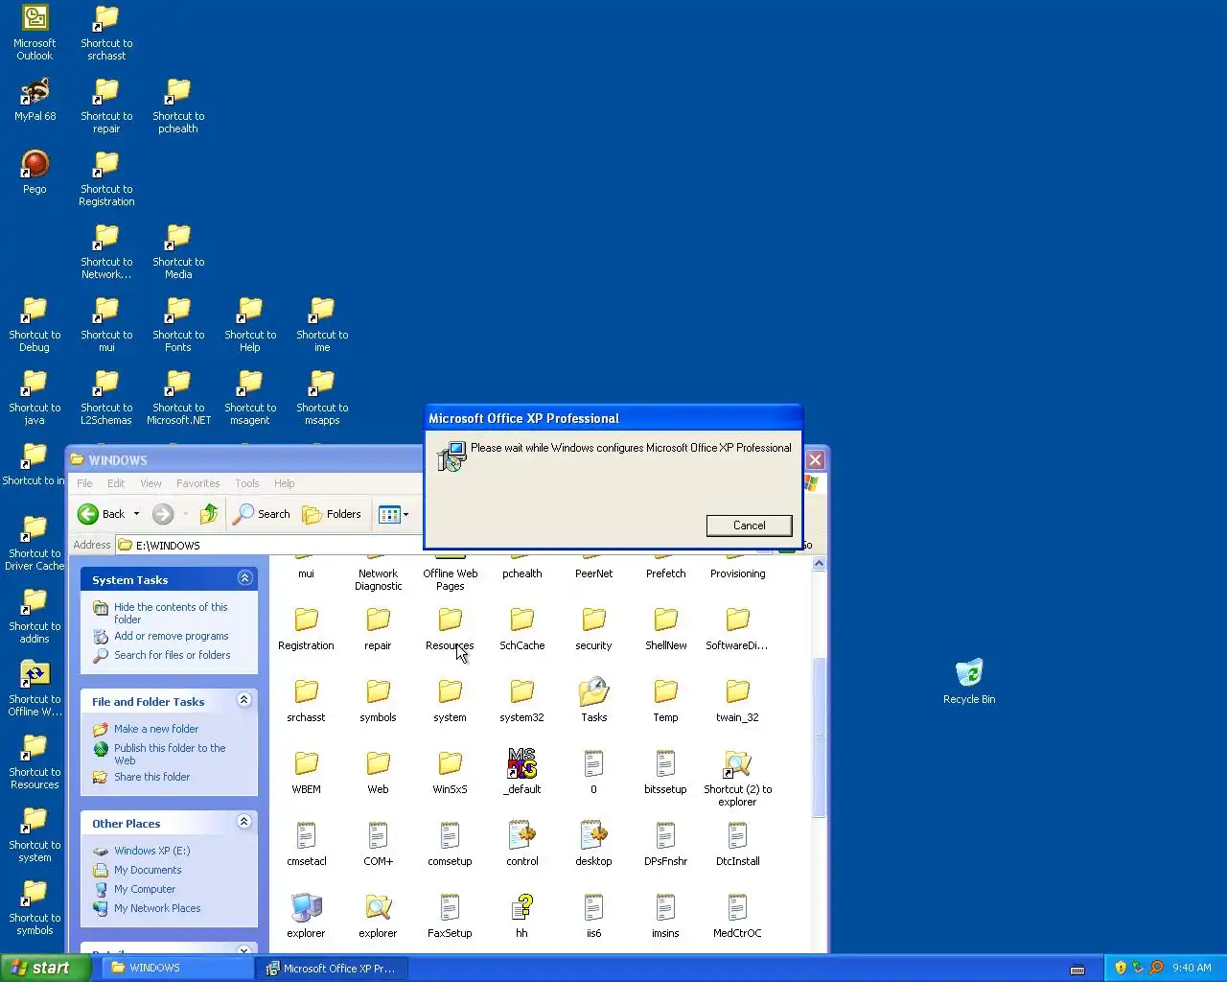Viewport: 1227px width, 982px height.
Task: Open the View menu
Action: pos(150,483)
